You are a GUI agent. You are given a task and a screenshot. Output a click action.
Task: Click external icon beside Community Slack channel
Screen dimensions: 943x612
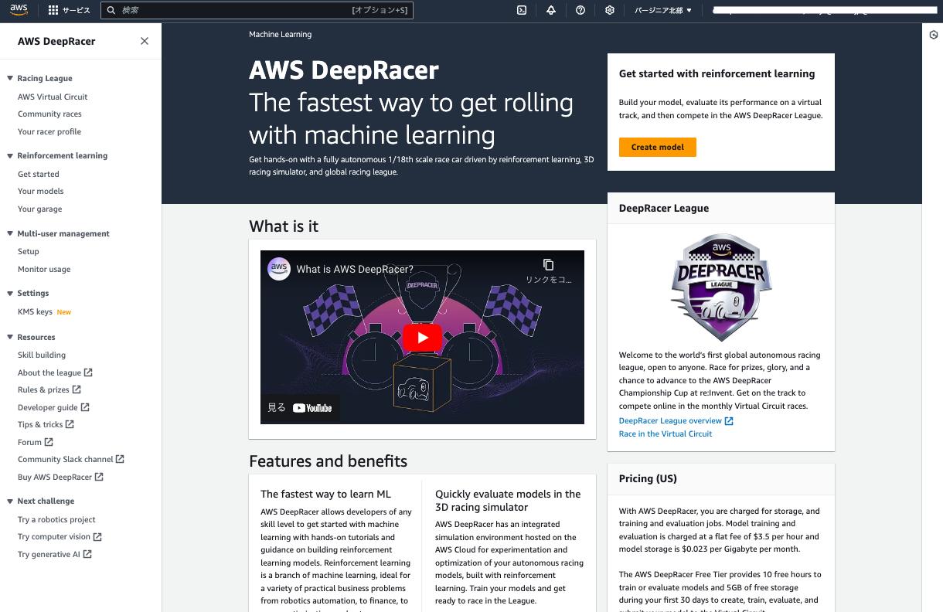click(120, 459)
